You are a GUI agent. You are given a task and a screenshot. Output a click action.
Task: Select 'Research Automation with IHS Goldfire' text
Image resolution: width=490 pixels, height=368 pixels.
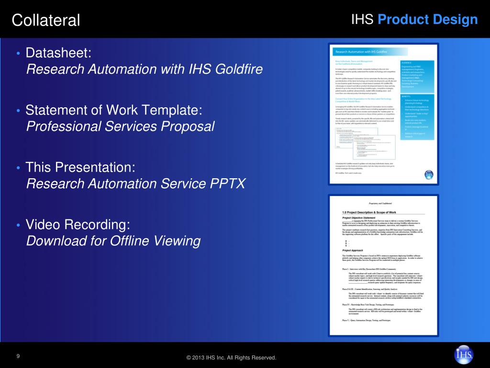point(145,69)
